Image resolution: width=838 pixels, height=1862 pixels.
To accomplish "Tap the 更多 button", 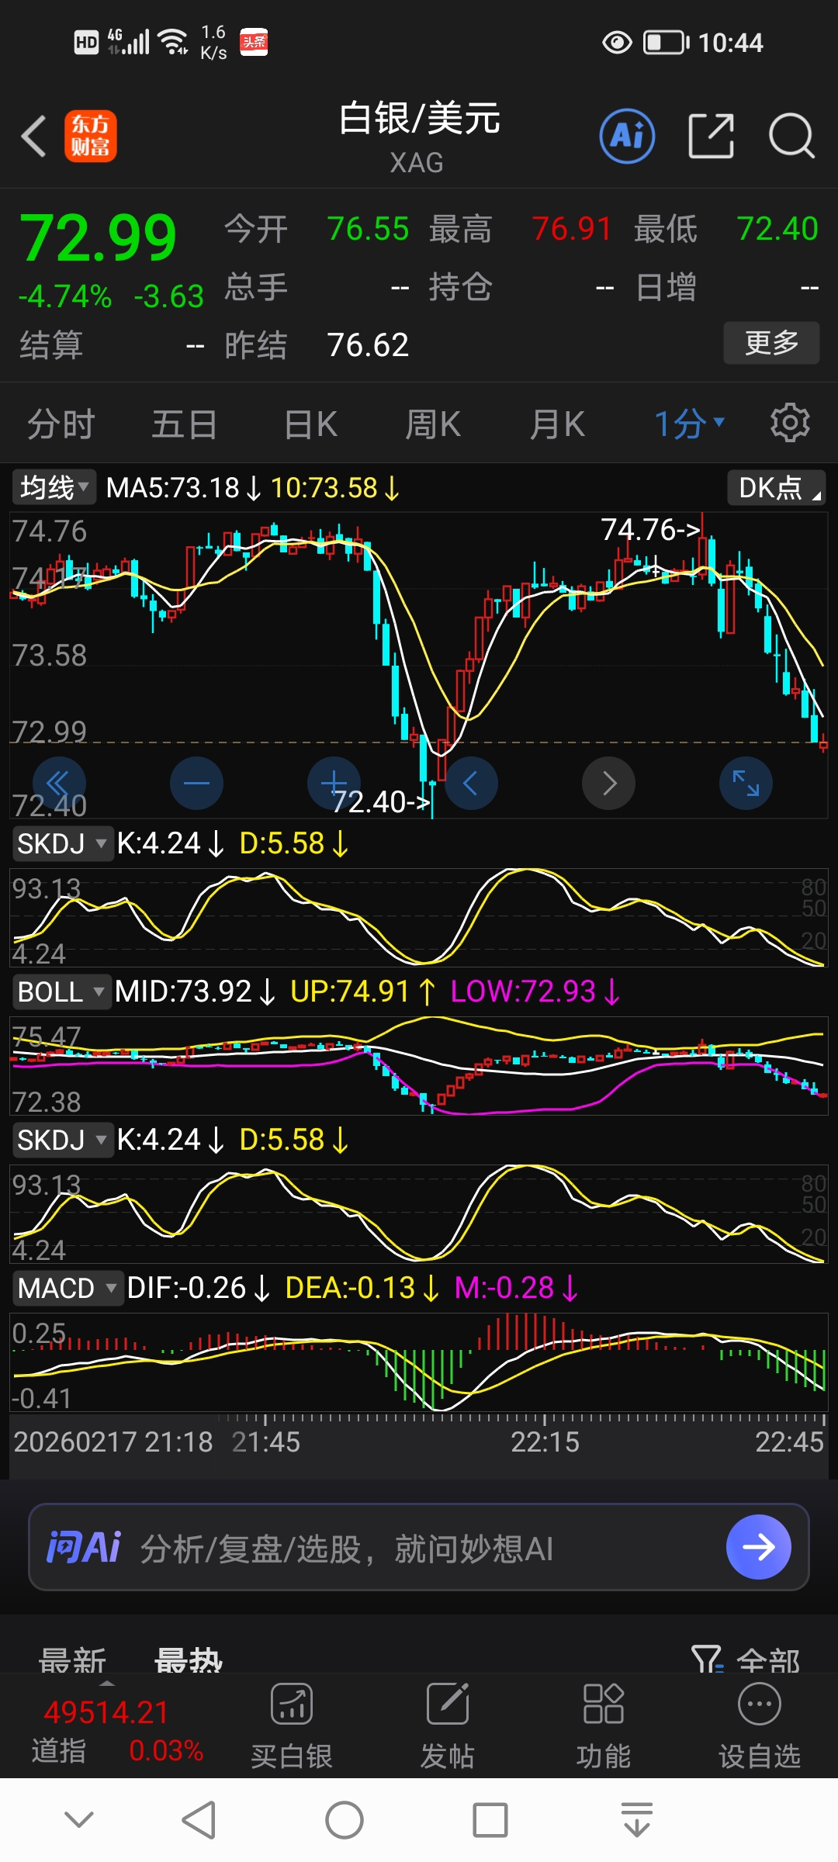I will click(771, 342).
